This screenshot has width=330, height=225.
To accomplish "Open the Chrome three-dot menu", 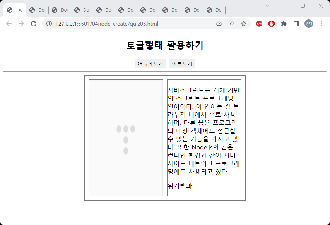I will (x=321, y=24).
